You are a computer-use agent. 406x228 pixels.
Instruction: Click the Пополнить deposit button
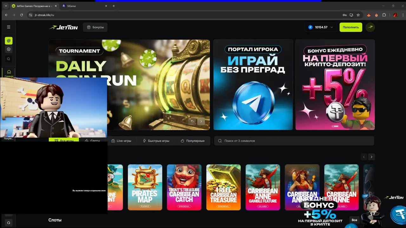[351, 27]
